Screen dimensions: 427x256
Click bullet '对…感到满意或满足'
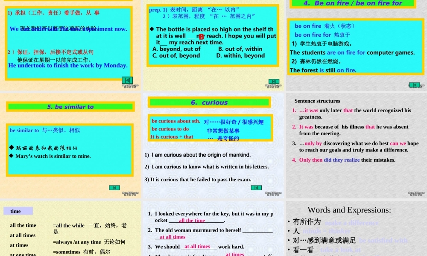tap(325, 241)
